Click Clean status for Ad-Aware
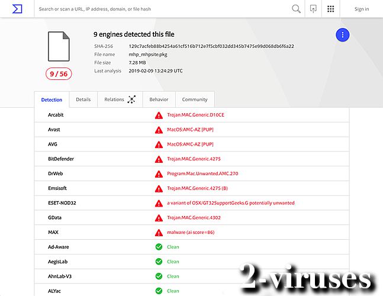Viewport: 383px width, 296px height. click(x=173, y=247)
